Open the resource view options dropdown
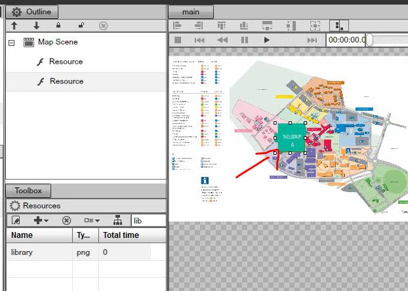Screen dimensions: 408x291 click(91, 220)
